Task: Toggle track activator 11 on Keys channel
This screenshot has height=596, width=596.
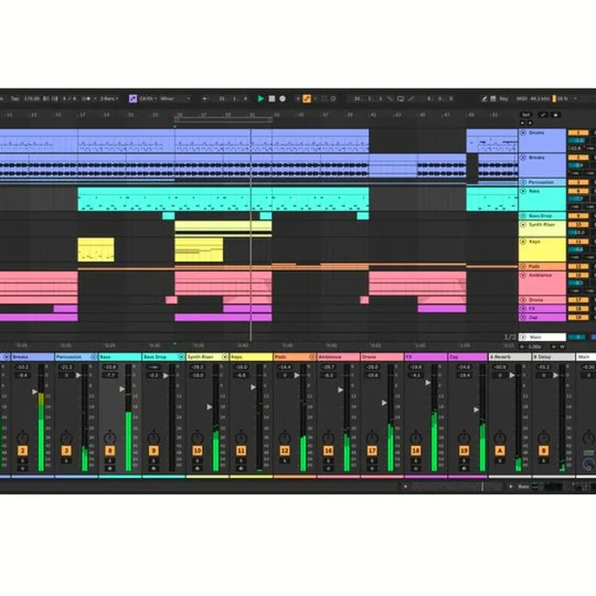Action: click(241, 451)
